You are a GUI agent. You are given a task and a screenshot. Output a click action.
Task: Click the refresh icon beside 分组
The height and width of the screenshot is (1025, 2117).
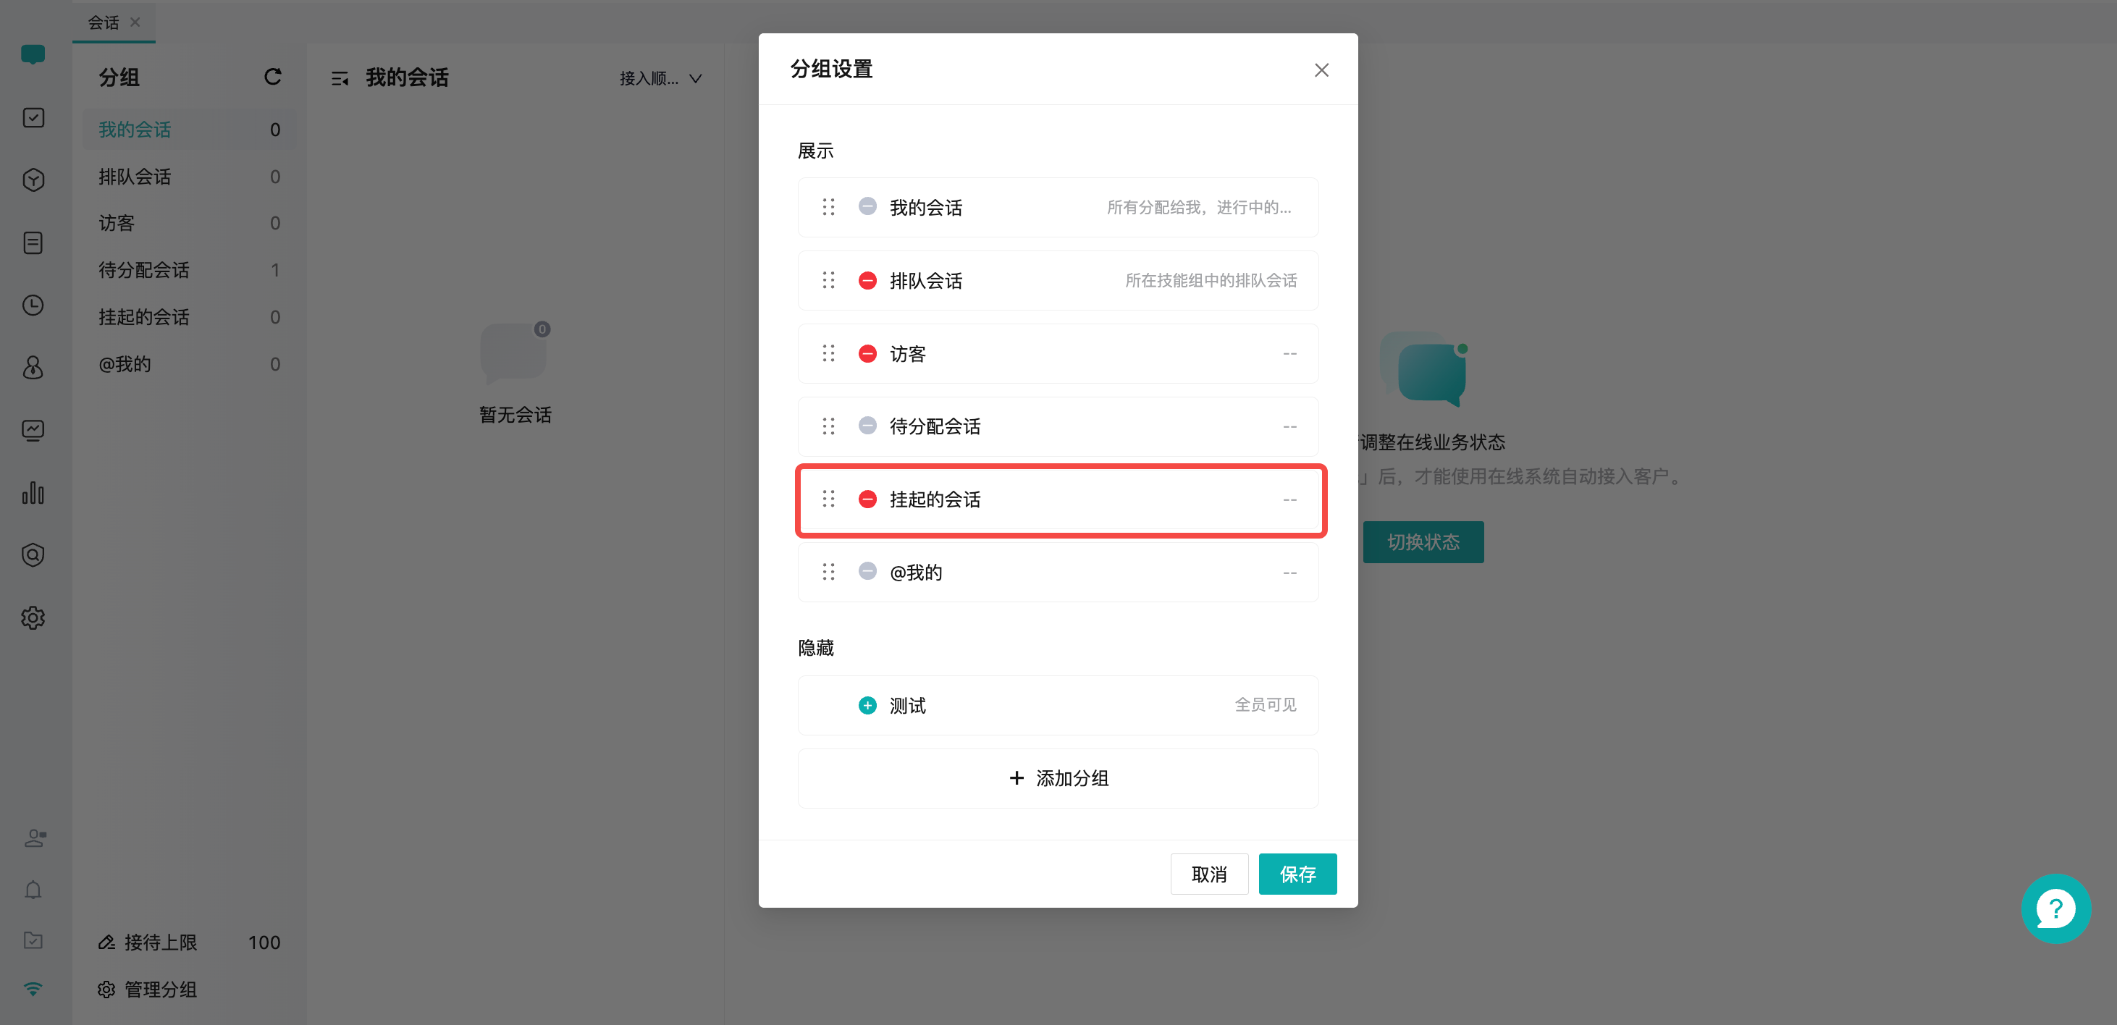[x=272, y=77]
